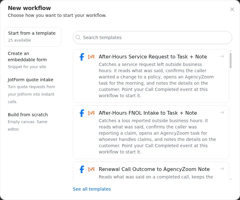Click the search magnifier icon
The width and height of the screenshot is (240, 200).
tap(78, 37)
